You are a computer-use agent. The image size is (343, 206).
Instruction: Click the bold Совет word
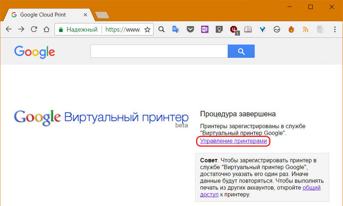(208, 160)
